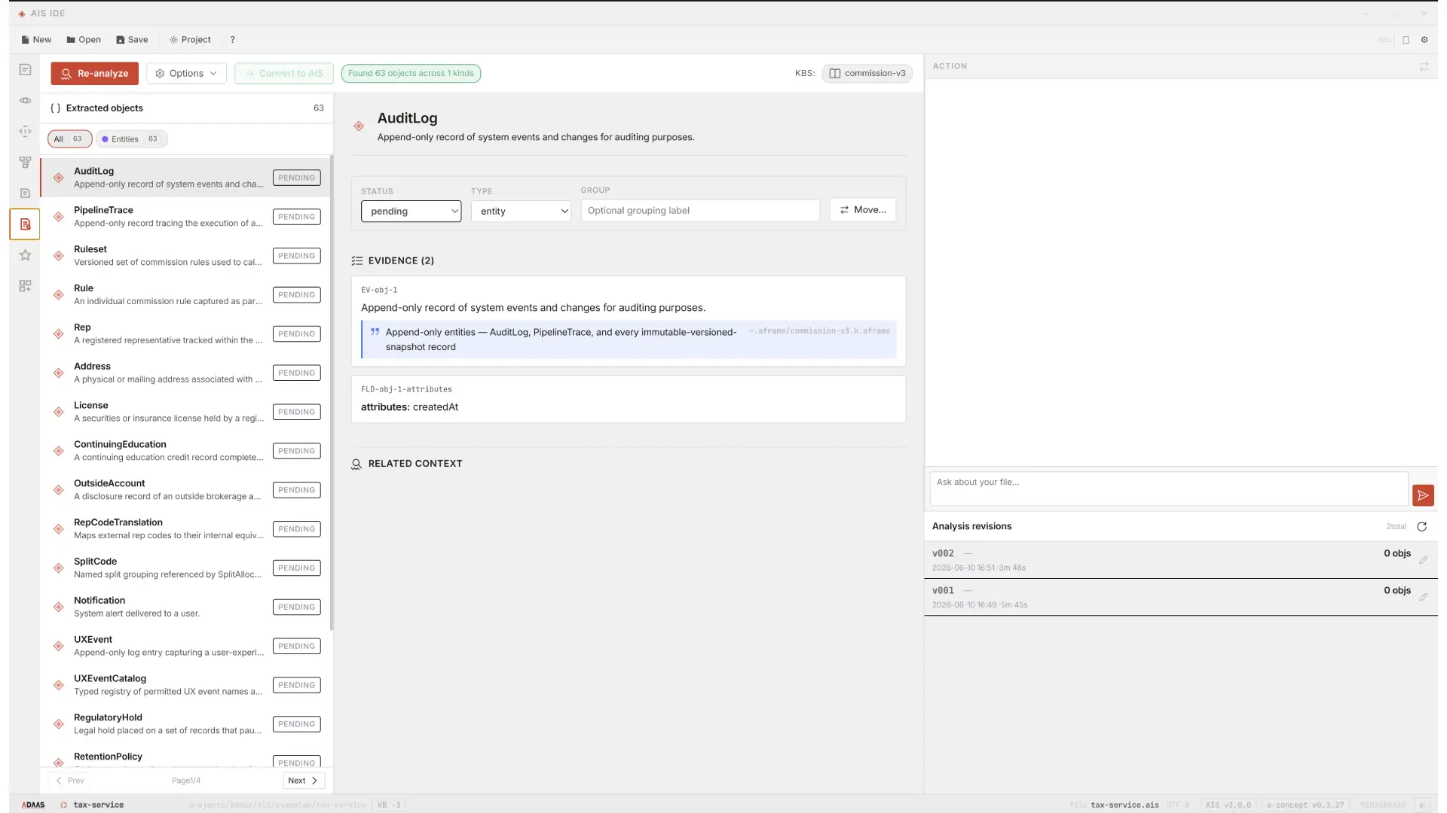Toggle PENDING status badge for AuditLog
The height and width of the screenshot is (813, 1447).
coord(296,178)
